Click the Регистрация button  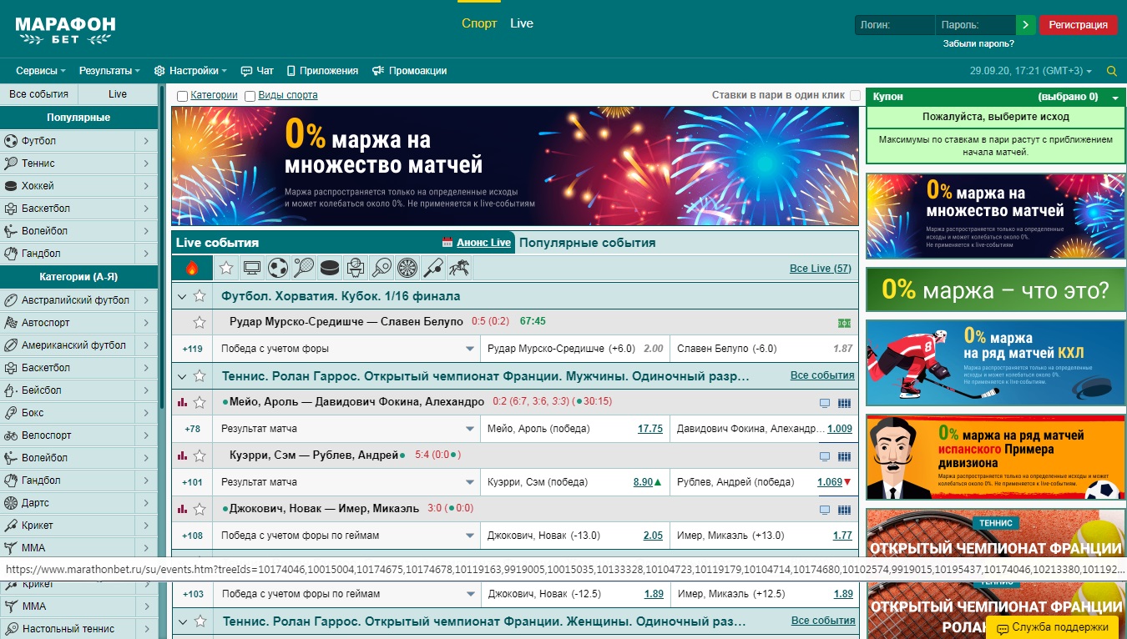point(1078,25)
